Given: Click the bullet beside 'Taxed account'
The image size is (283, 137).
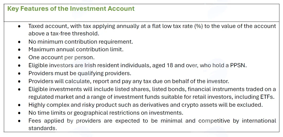Looking at the screenshot, I should click(19, 27).
